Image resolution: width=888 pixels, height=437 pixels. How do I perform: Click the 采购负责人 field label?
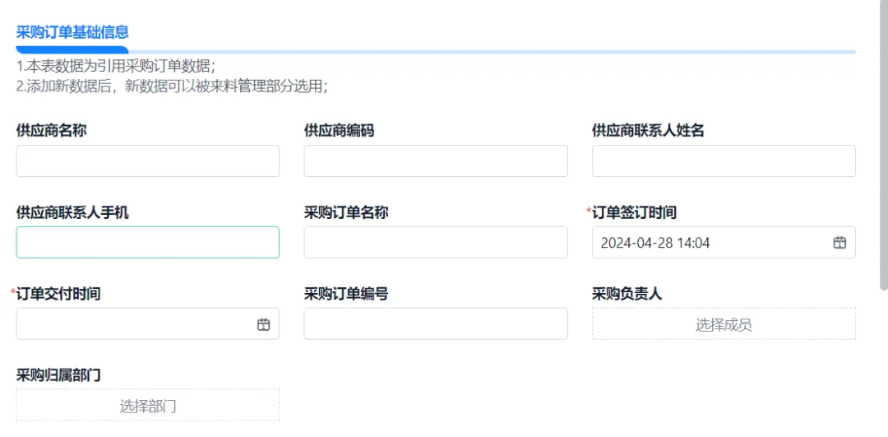click(x=627, y=294)
